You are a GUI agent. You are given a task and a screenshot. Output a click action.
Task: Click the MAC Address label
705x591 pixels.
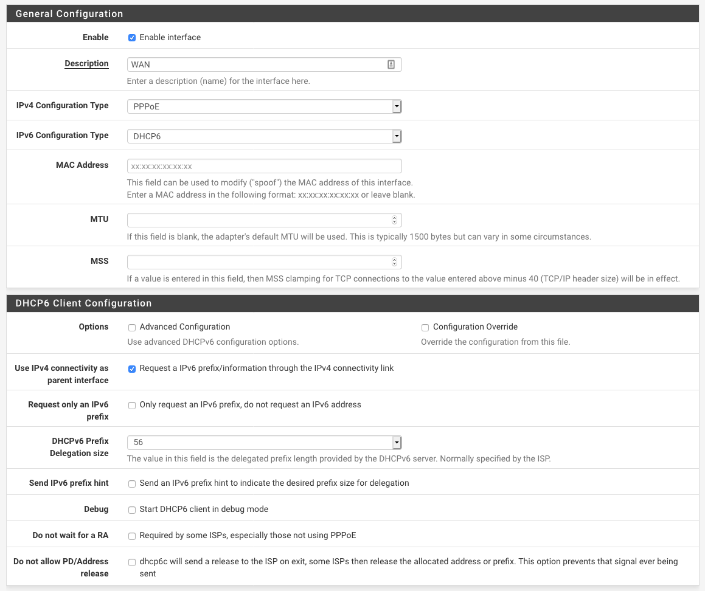[82, 165]
